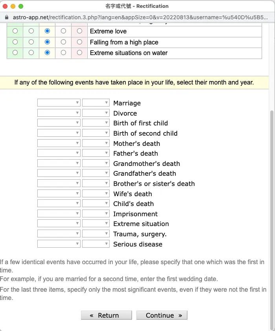This screenshot has height=331, width=275.
Task: Click the vertical page scrollbar
Action: [272, 197]
